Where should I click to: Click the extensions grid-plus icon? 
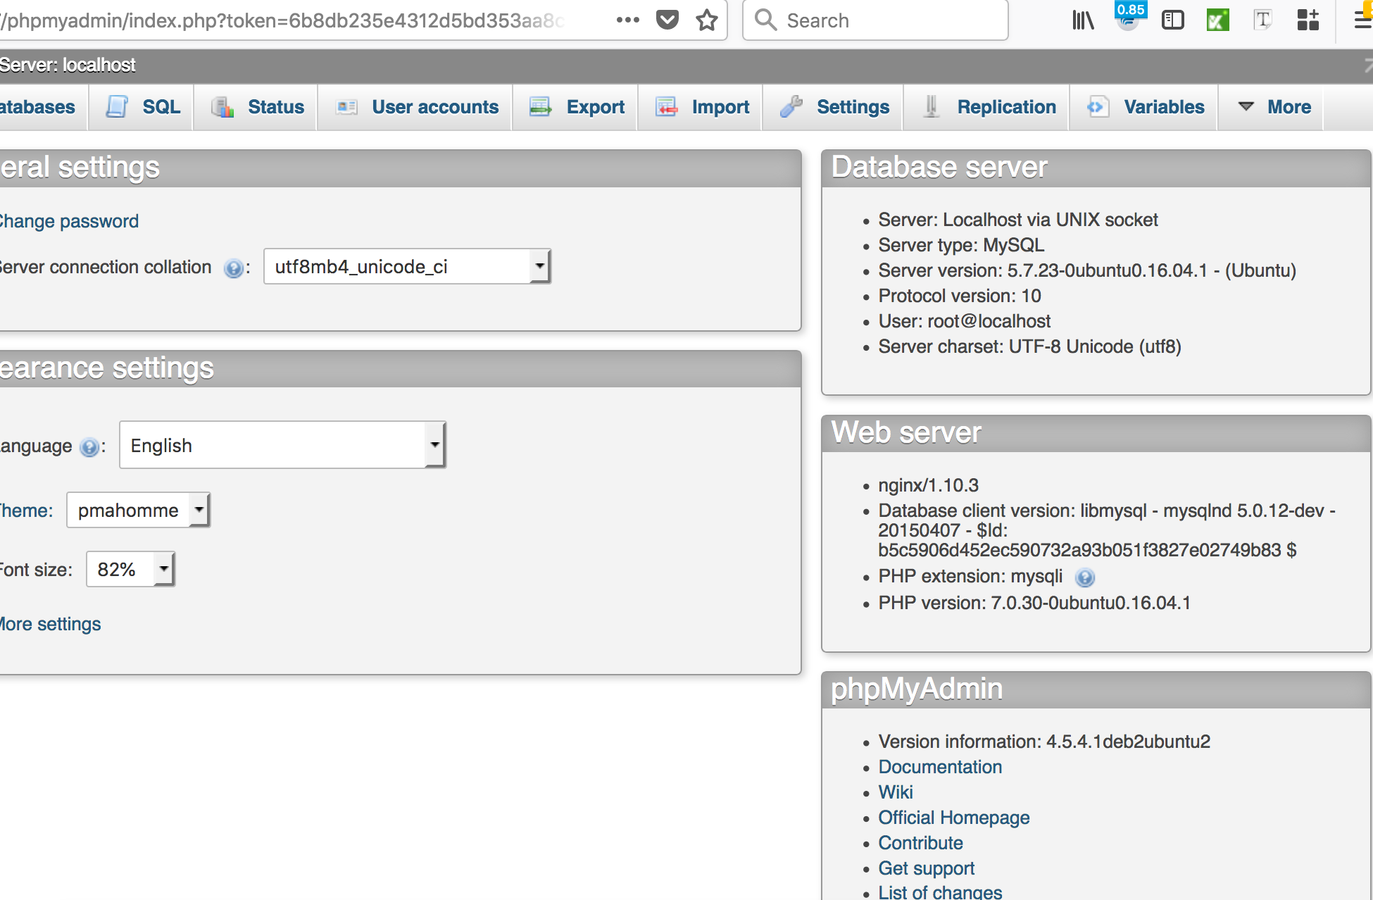(1308, 20)
